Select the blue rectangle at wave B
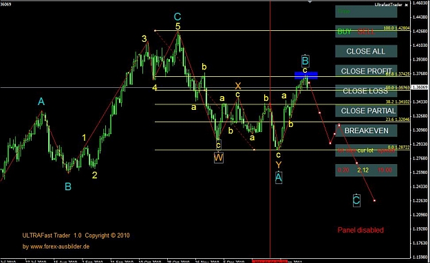Viewport: 430px width, 263px height. [x=306, y=76]
